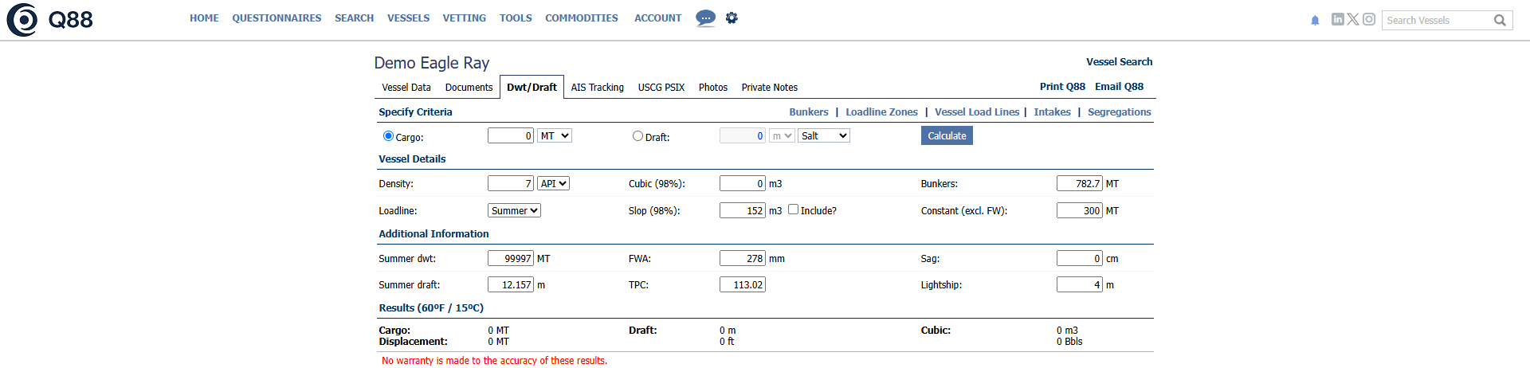Click the notifications bell icon

point(1315,21)
